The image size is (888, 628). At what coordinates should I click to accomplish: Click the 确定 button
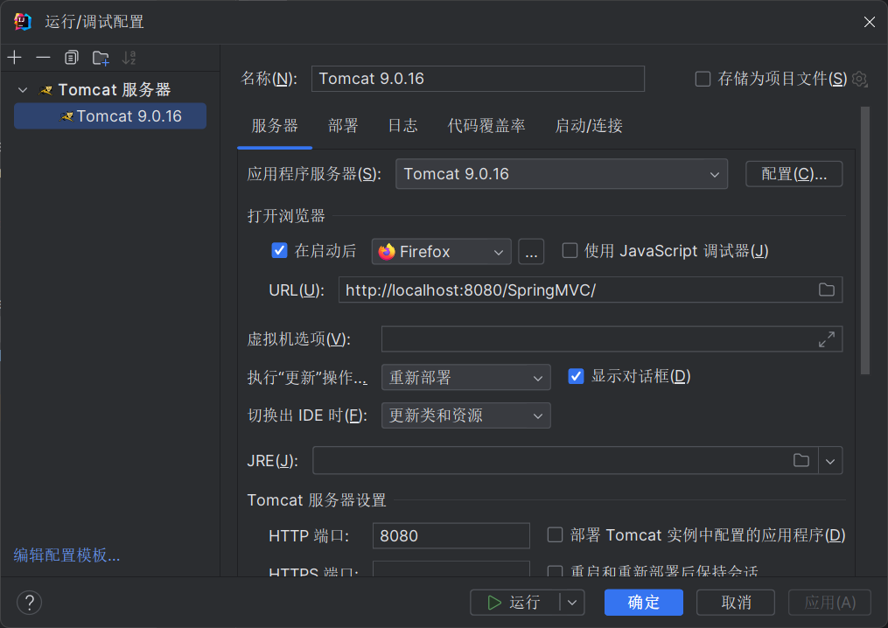pos(643,603)
